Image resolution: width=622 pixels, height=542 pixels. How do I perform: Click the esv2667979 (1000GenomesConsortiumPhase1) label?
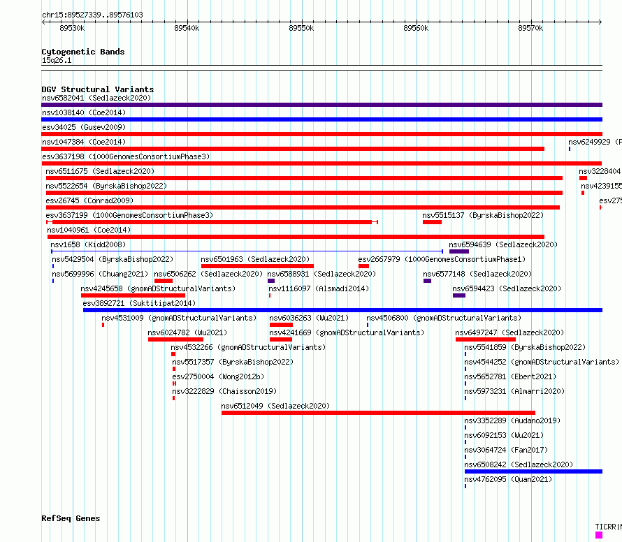point(442,259)
